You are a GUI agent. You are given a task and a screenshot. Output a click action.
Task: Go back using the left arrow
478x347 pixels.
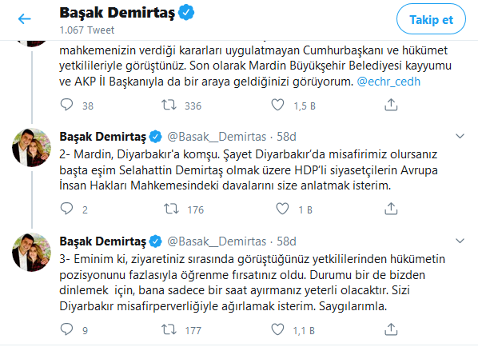point(25,19)
